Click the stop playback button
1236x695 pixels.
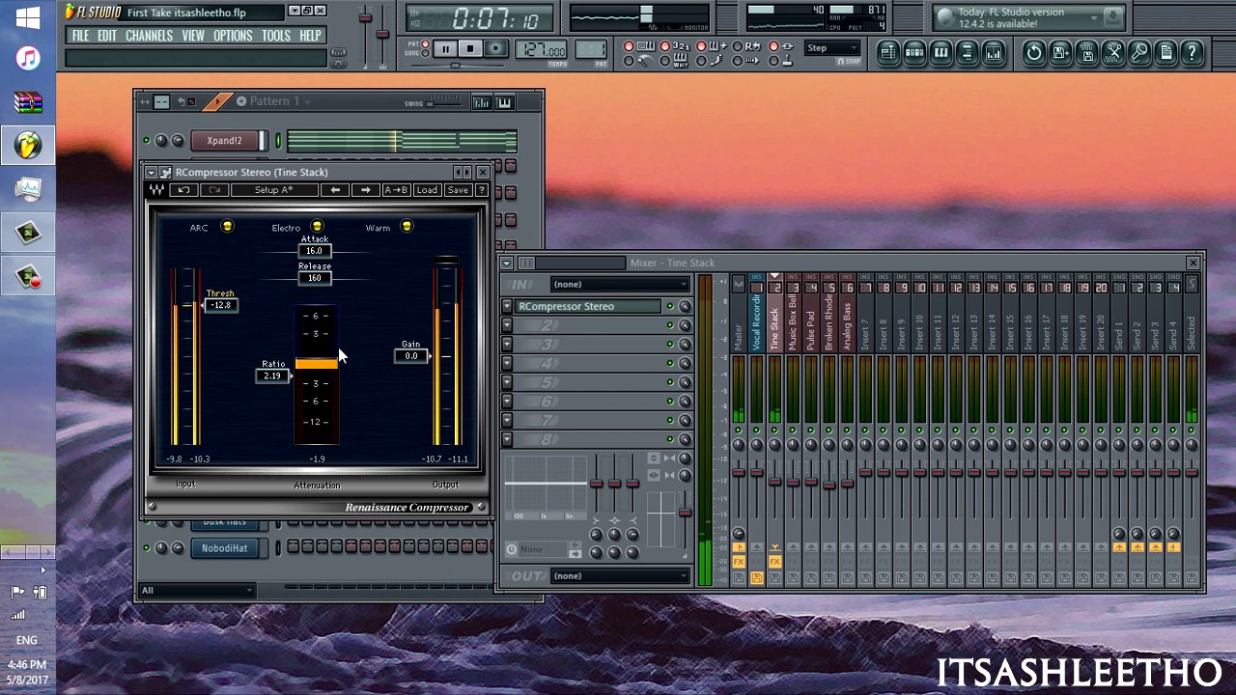(470, 49)
